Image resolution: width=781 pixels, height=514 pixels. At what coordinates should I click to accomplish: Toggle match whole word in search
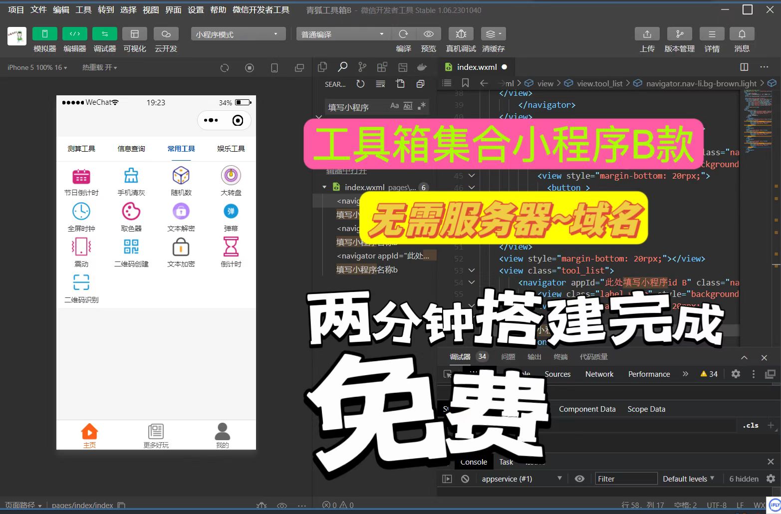[x=408, y=106]
